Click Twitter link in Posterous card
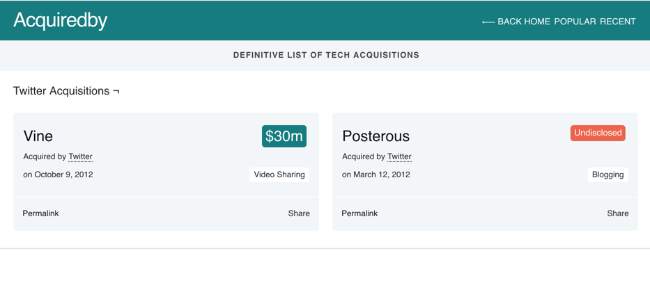Image resolution: width=650 pixels, height=285 pixels. (x=399, y=157)
